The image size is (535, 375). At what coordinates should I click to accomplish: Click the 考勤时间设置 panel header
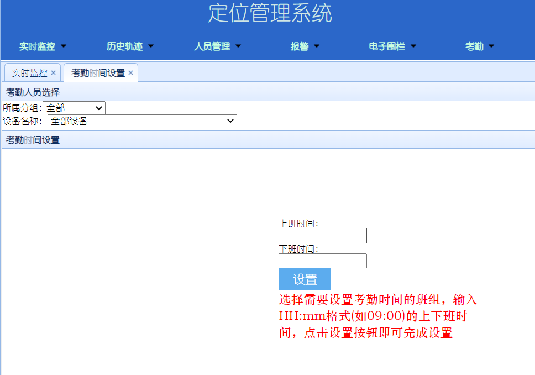(x=33, y=140)
